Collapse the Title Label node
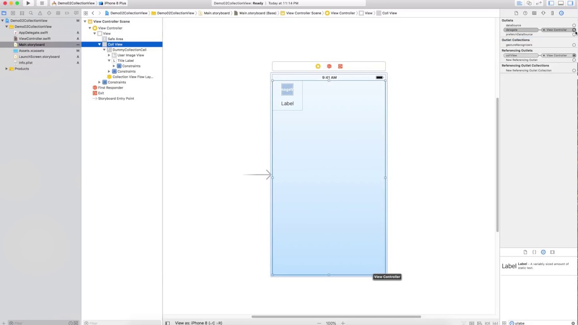Screen dimensions: 578x325 tap(109, 60)
